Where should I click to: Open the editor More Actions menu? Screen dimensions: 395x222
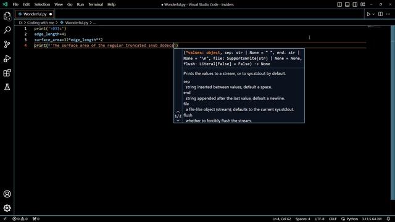[x=388, y=14]
